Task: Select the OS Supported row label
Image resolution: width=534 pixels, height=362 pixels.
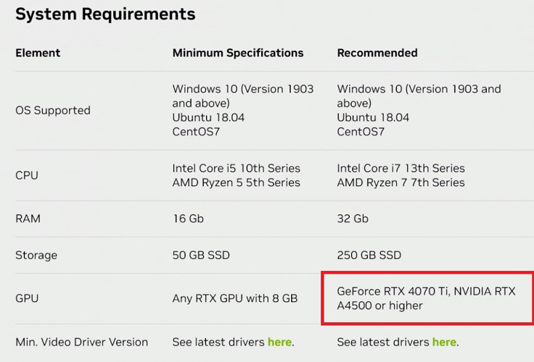Action: pyautogui.click(x=53, y=111)
